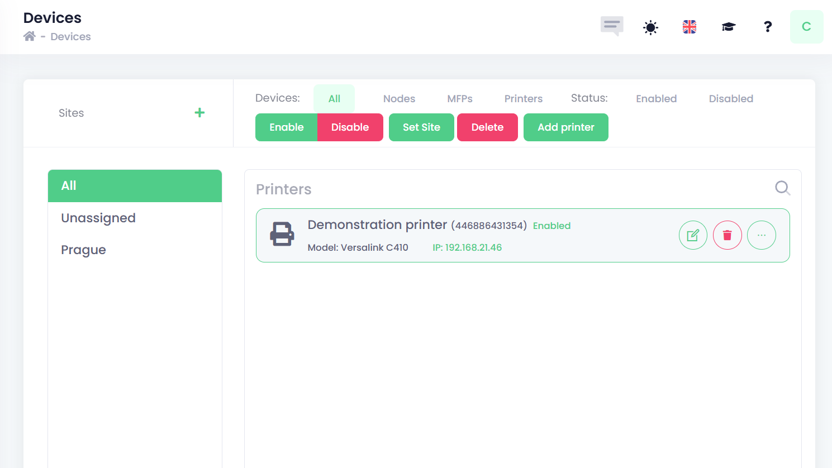This screenshot has height=468, width=832.
Task: Delete Demonstration printer via trash icon
Action: (727, 235)
